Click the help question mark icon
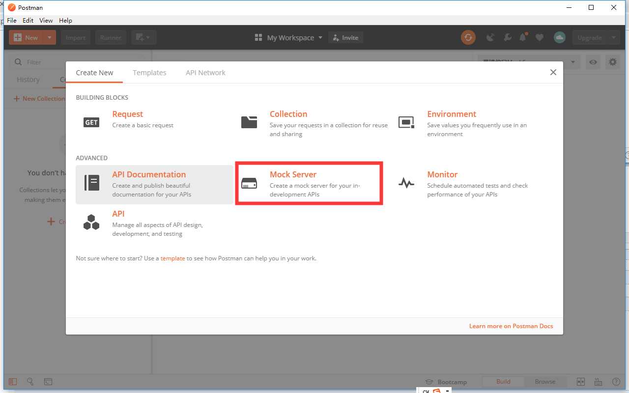629x393 pixels. tap(616, 382)
